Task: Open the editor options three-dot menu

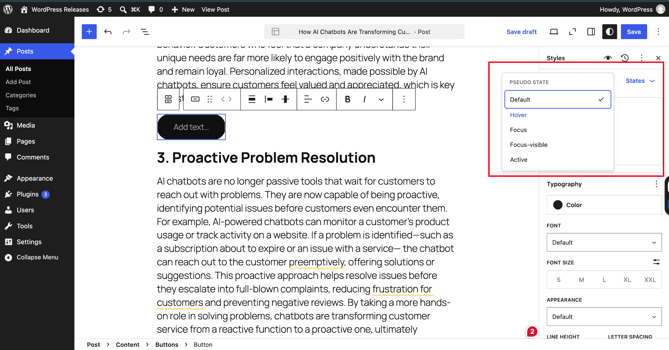Action: 658,32
